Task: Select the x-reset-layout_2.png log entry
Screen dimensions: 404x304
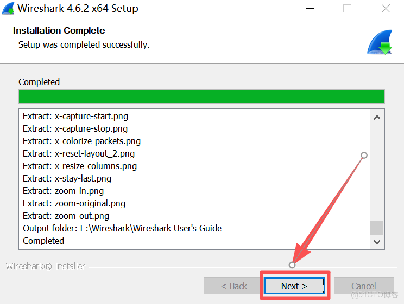Action: [79, 153]
